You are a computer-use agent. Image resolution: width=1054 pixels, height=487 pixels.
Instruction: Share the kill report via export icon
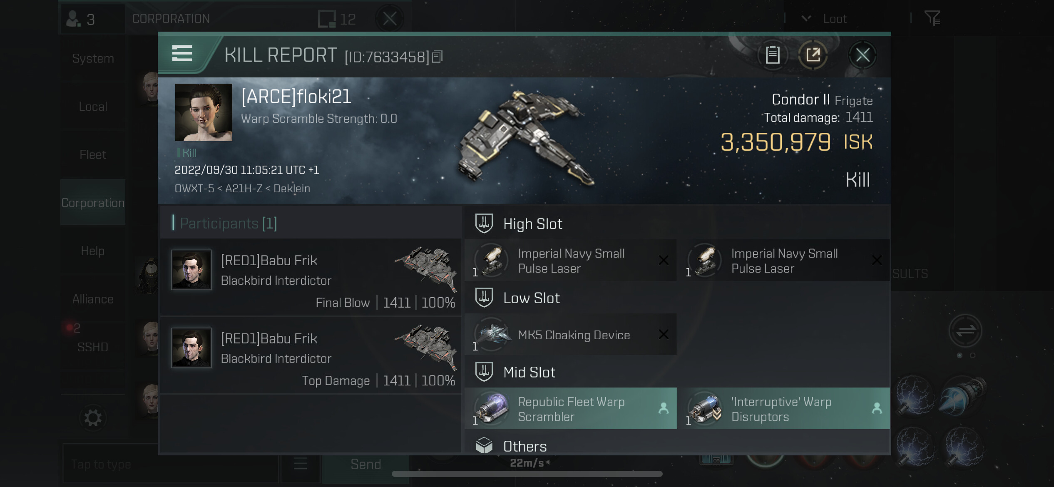coord(813,55)
